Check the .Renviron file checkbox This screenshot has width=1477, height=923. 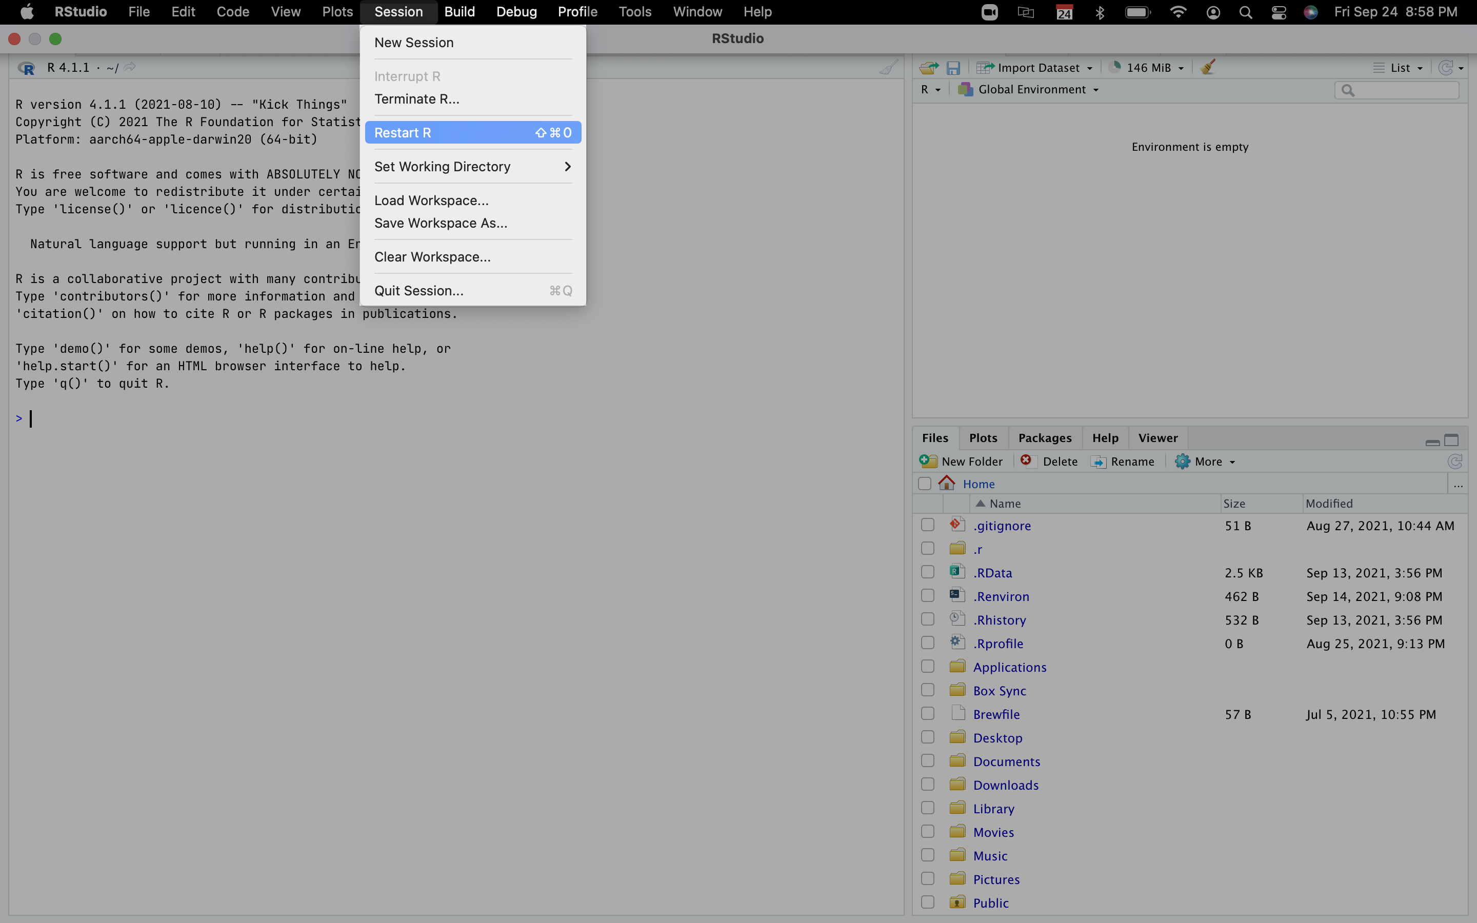tap(927, 596)
